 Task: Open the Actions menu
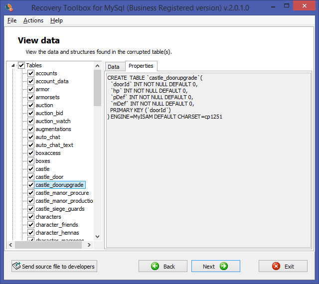(33, 20)
